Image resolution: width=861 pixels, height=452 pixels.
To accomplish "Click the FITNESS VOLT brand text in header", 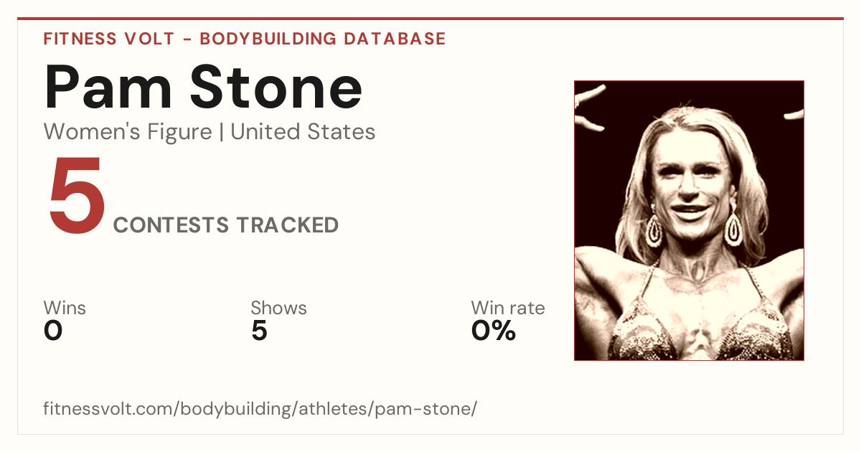I will tap(109, 39).
